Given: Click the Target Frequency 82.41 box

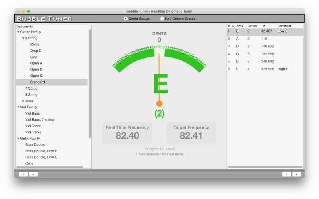Looking at the screenshot, I should [191, 133].
